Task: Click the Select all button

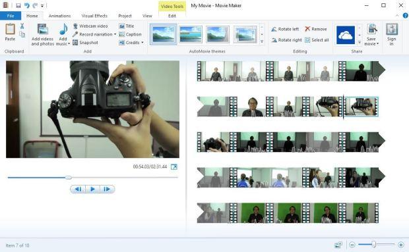Action: pyautogui.click(x=317, y=40)
